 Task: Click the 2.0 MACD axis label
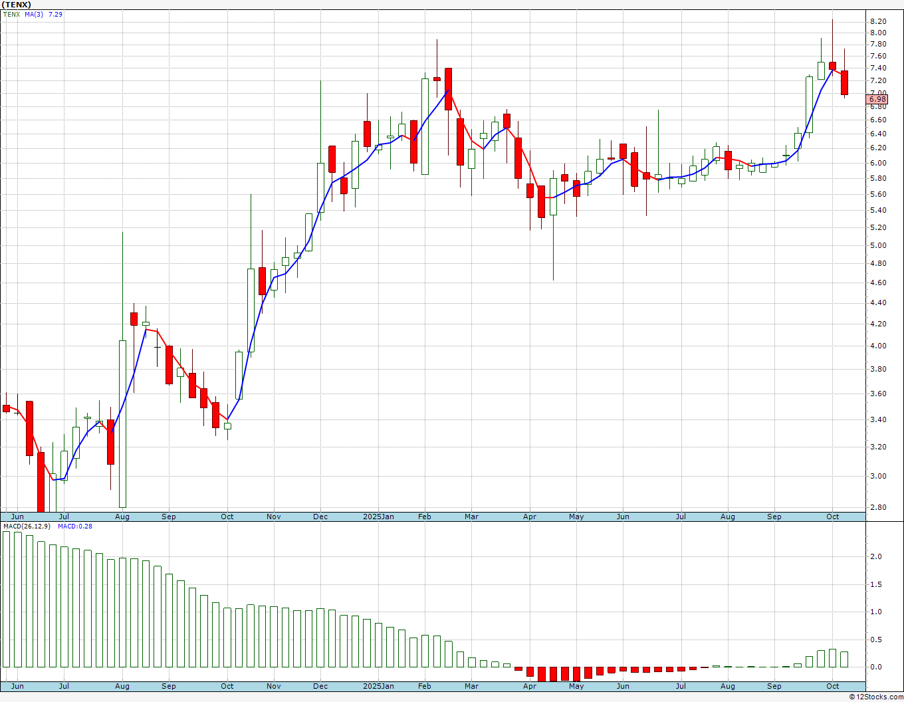point(876,557)
